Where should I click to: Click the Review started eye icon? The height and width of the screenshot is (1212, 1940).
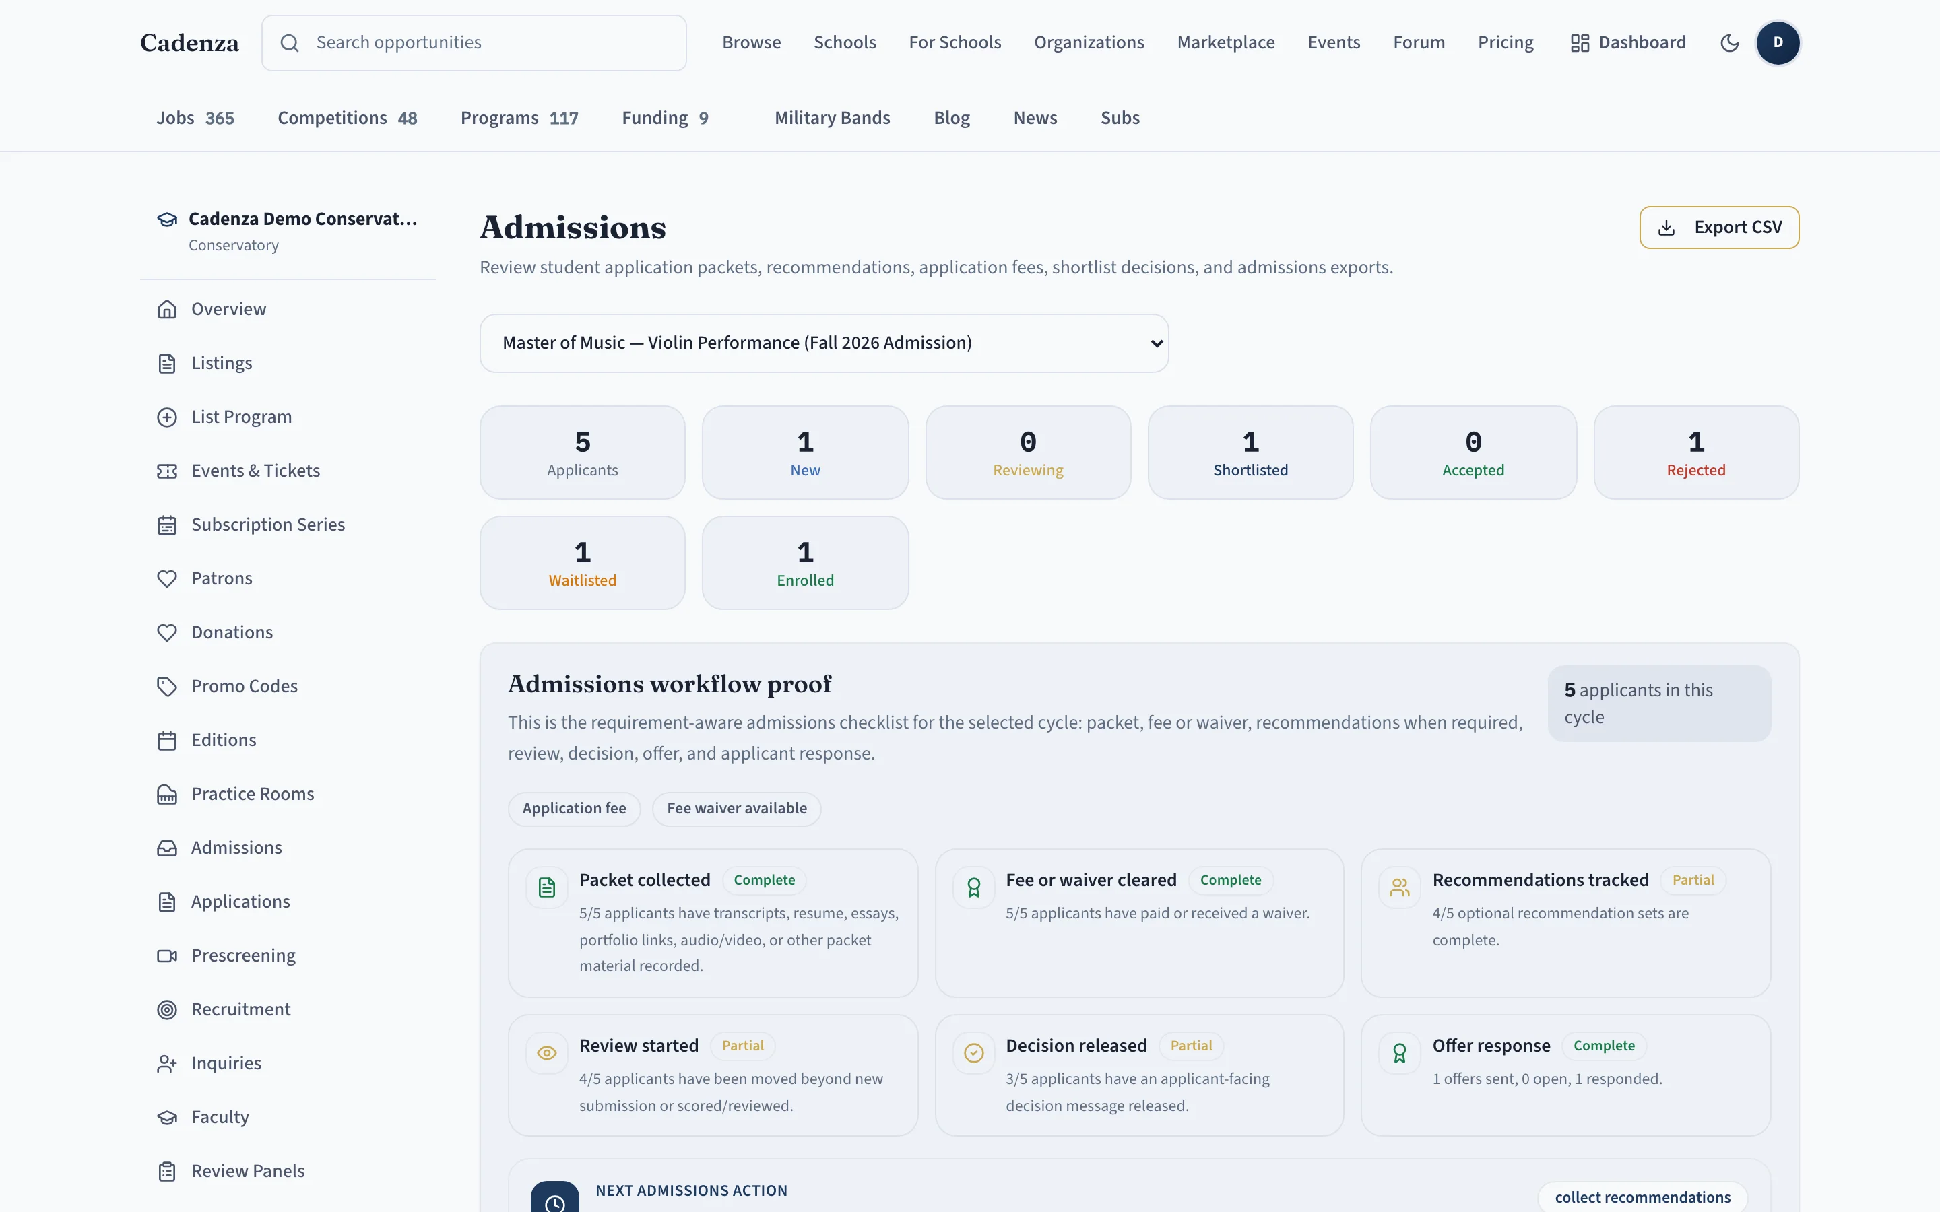pyautogui.click(x=547, y=1052)
